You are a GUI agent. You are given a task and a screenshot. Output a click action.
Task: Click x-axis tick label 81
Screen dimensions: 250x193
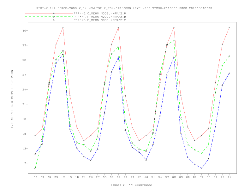[223, 177]
